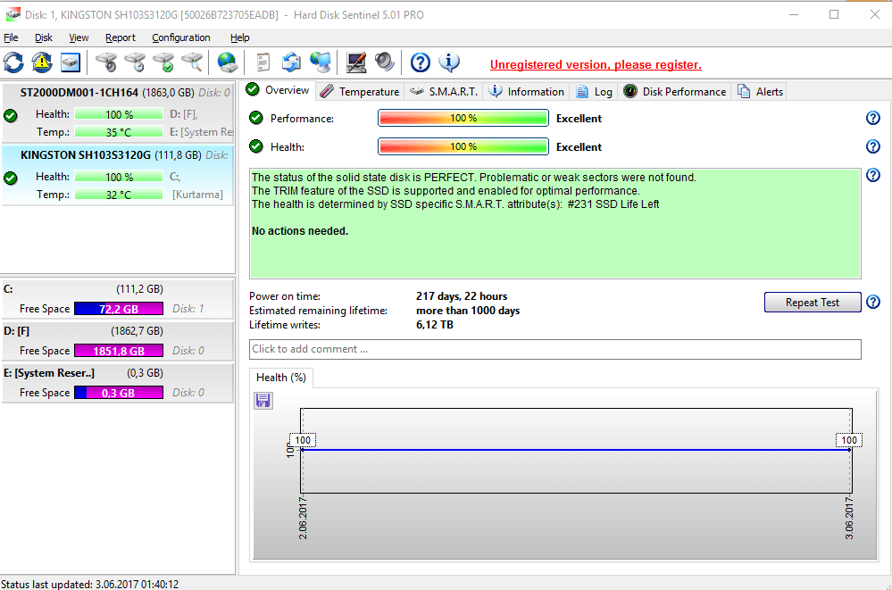Switch to the Disk Performance tab
The height and width of the screenshot is (590, 892).
(x=675, y=92)
